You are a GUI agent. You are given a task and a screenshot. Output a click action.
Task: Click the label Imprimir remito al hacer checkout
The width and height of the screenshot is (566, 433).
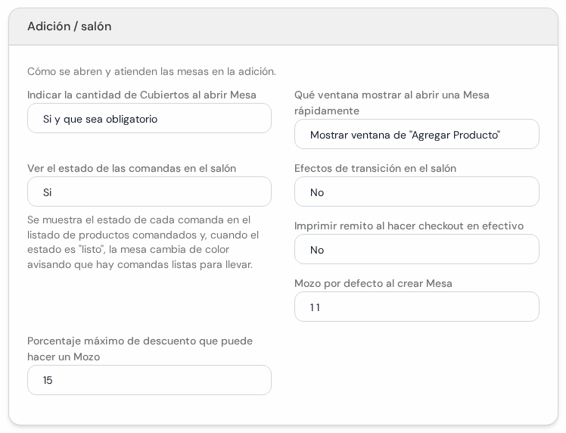coord(409,226)
